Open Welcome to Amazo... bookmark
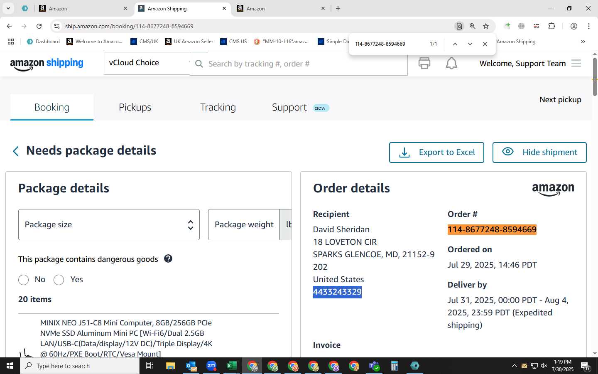Image resolution: width=598 pixels, height=374 pixels. (95, 42)
